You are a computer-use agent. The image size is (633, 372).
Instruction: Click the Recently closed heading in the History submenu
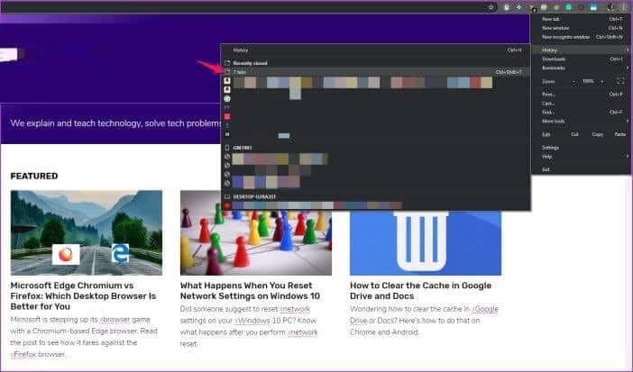[x=250, y=63]
